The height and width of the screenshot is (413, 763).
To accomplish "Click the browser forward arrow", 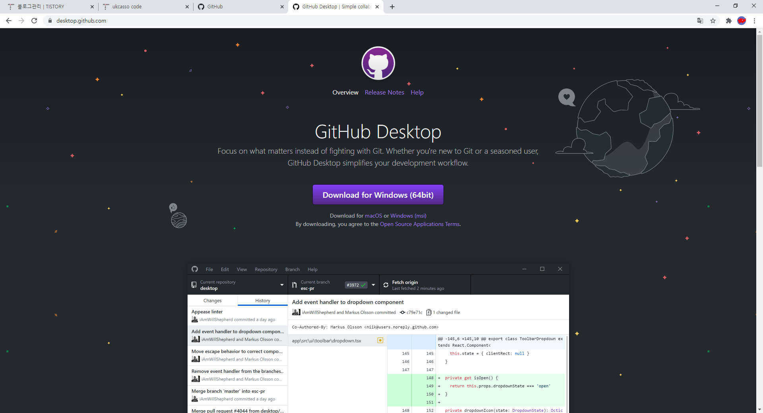I will point(21,21).
